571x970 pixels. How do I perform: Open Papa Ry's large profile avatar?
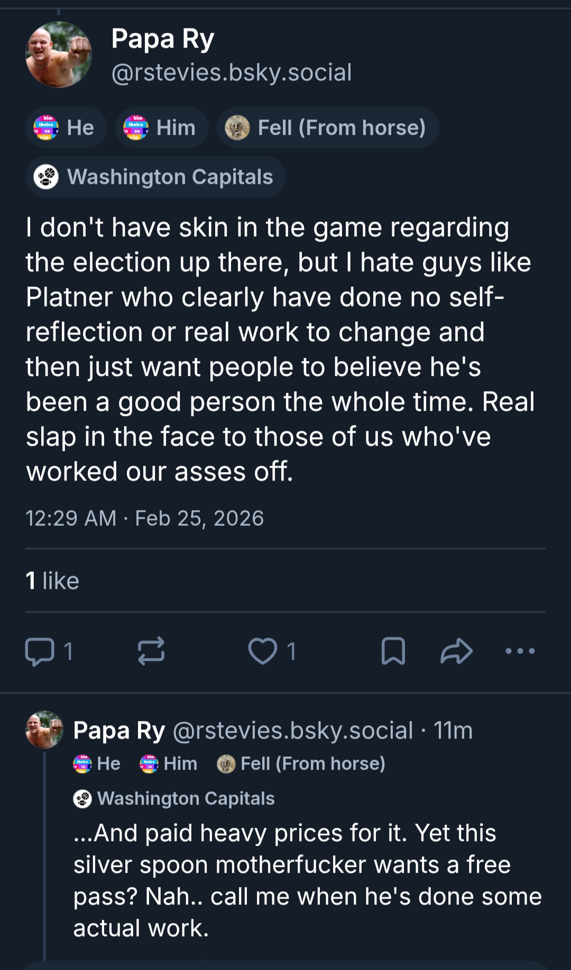[x=58, y=54]
